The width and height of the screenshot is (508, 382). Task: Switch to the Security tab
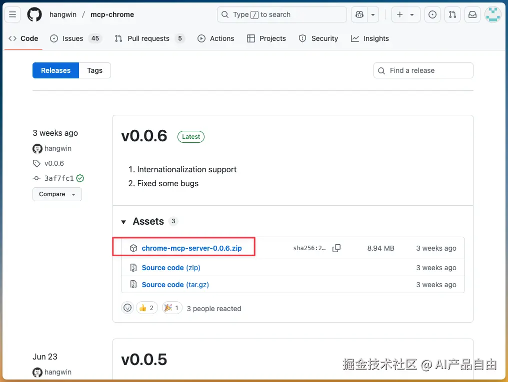pos(318,38)
